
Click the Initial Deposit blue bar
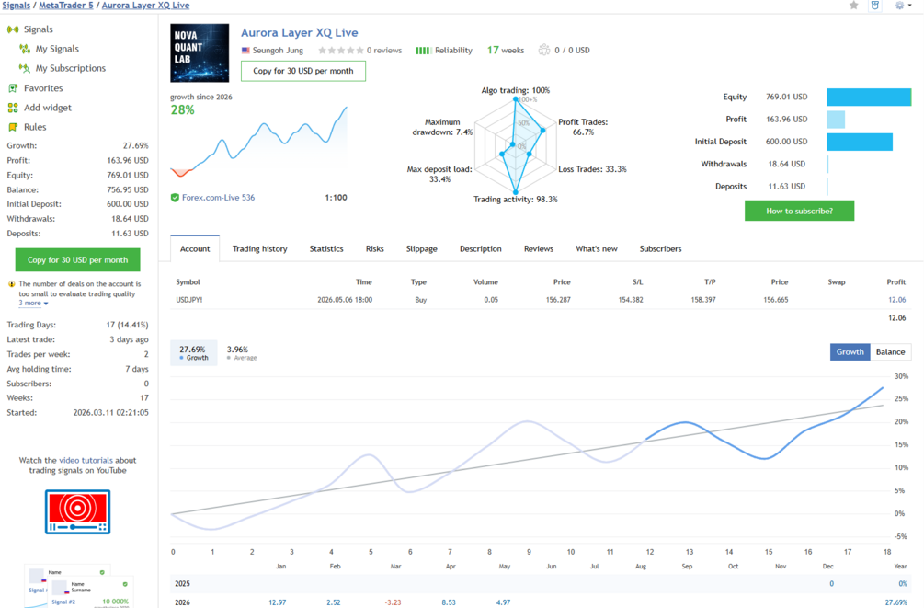pyautogui.click(x=859, y=143)
